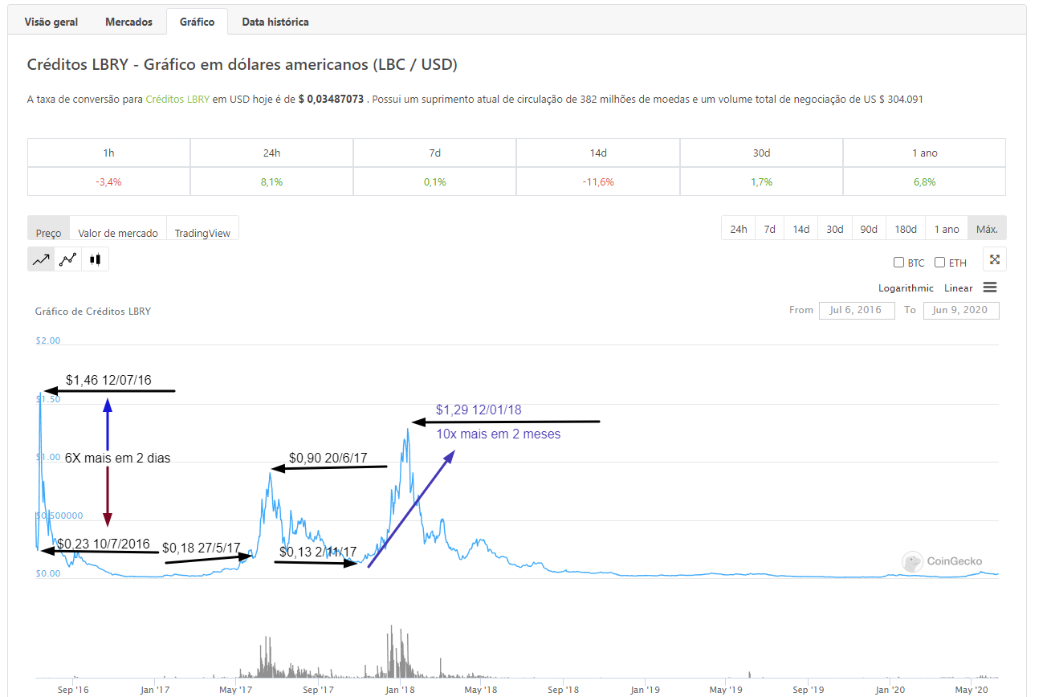
Task: Switch chart to Linear scale
Action: coord(958,287)
